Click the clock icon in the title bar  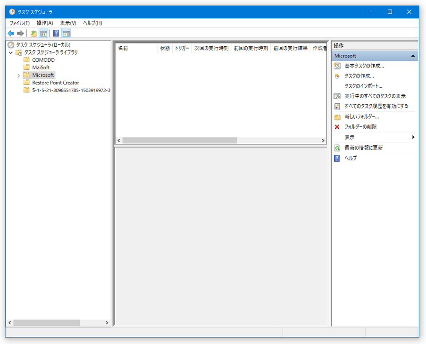(x=12, y=12)
